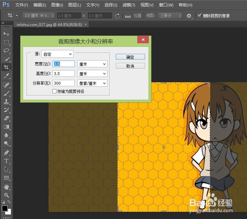Open the 窗口(W) menu
The width and height of the screenshot is (247, 219).
(166, 5)
